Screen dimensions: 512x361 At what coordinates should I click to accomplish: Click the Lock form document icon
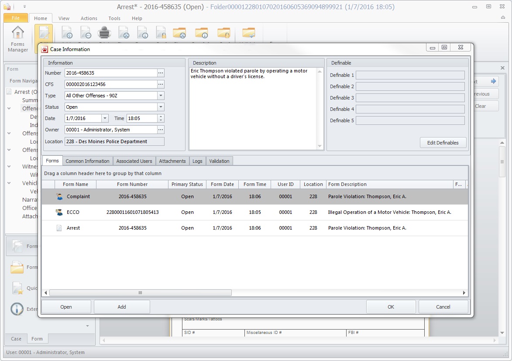[161, 33]
